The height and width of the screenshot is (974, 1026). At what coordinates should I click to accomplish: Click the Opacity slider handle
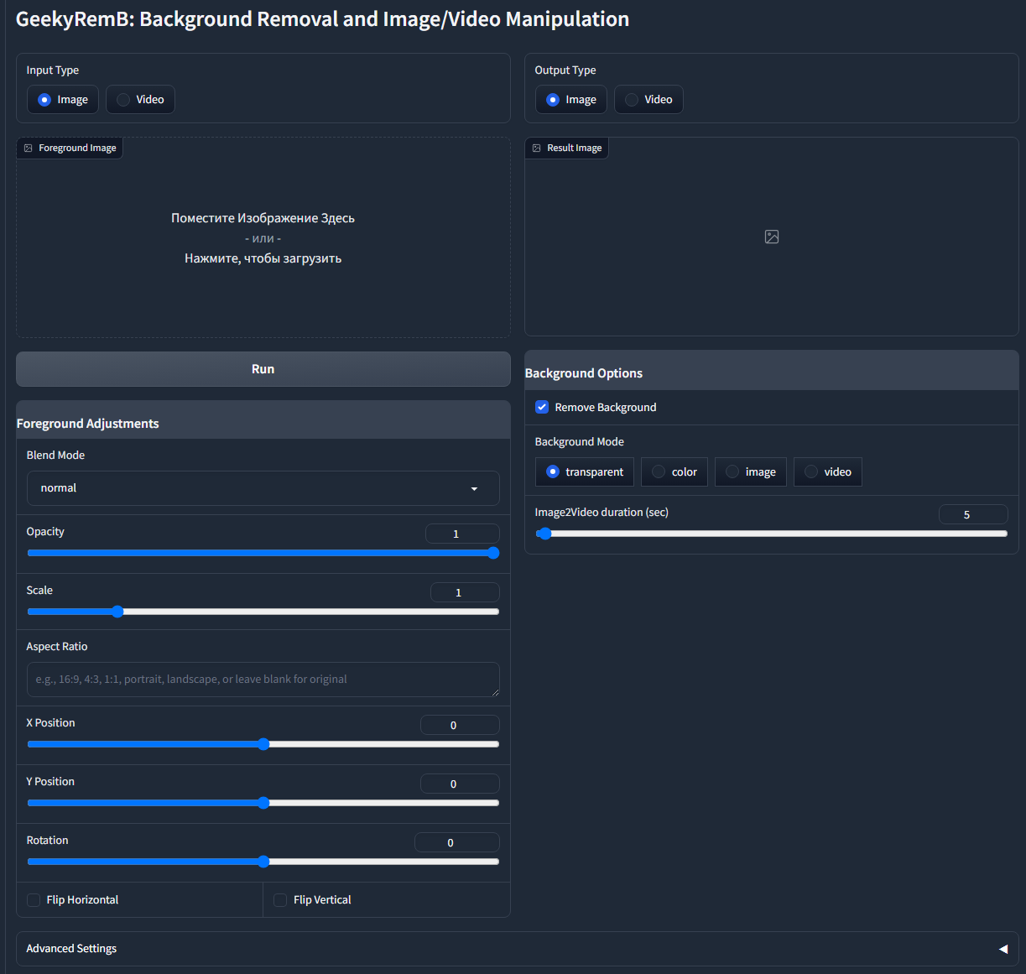pos(493,553)
